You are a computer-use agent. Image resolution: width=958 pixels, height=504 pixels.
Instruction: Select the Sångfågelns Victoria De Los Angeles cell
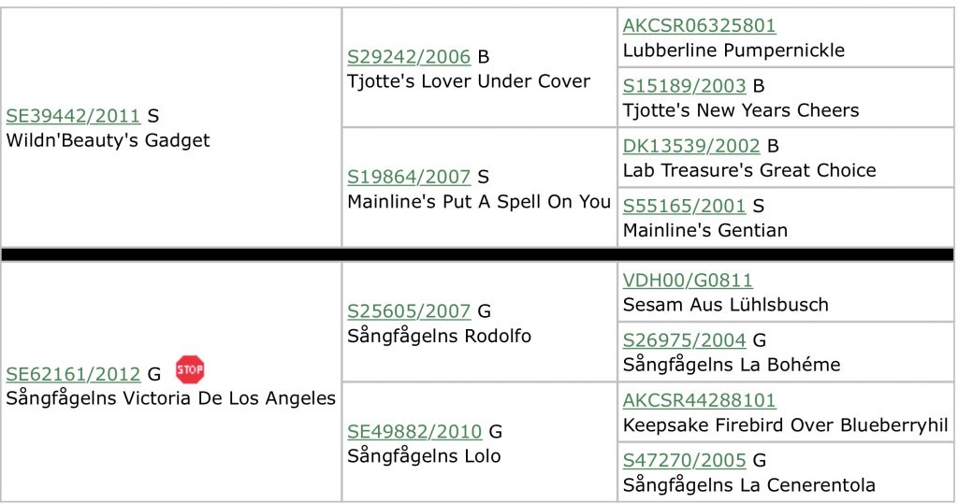(171, 382)
